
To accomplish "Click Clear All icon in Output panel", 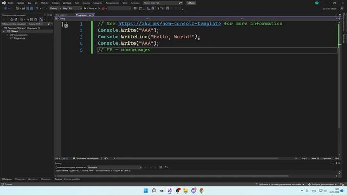I will tap(160, 167).
